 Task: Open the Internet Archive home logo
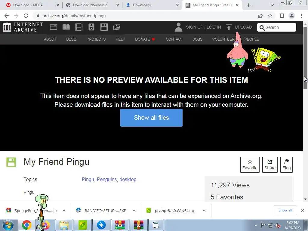(23, 27)
